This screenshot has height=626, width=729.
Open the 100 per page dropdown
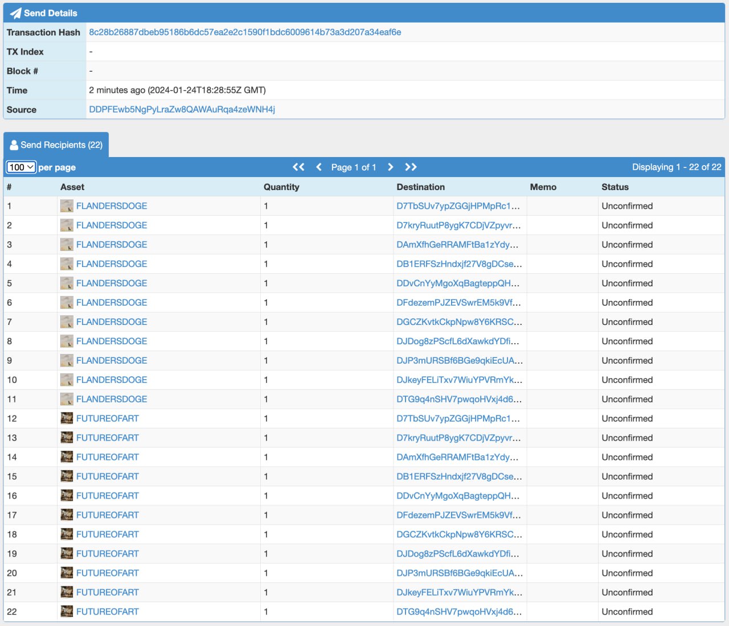[21, 167]
